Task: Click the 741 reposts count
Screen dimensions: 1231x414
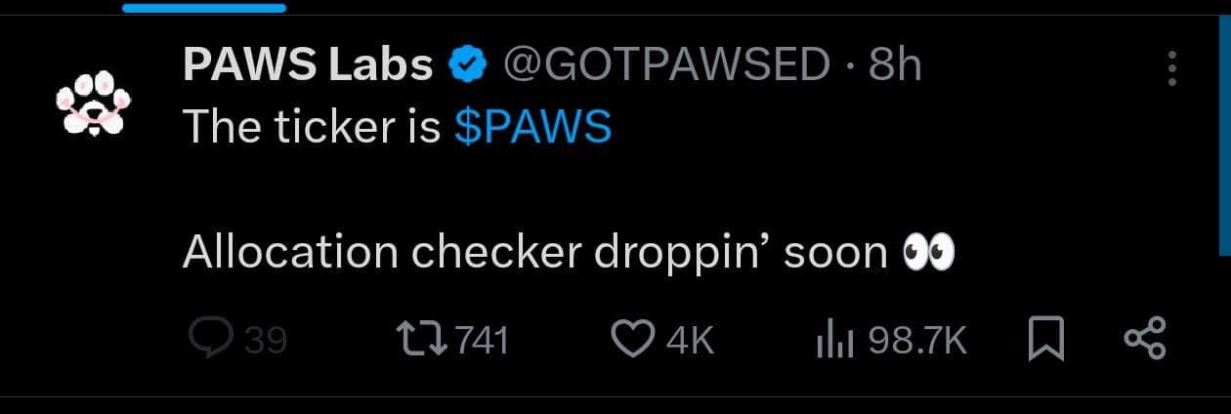Action: click(x=482, y=341)
